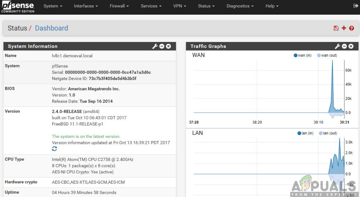Log out using the top-right icon
The image size is (360, 197).
356,6
